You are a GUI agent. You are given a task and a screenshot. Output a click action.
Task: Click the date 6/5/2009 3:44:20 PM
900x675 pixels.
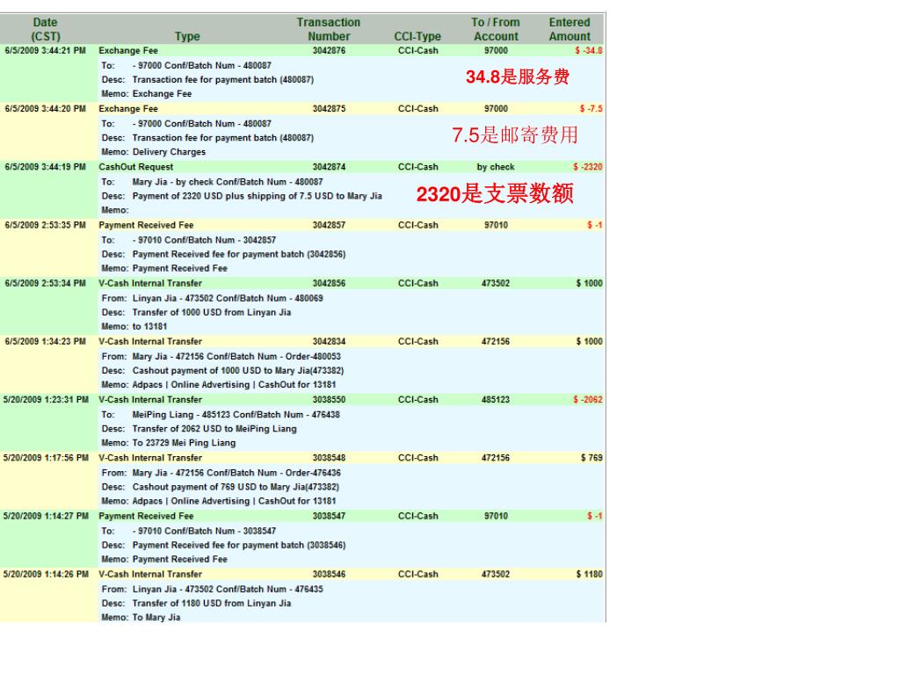(x=46, y=108)
